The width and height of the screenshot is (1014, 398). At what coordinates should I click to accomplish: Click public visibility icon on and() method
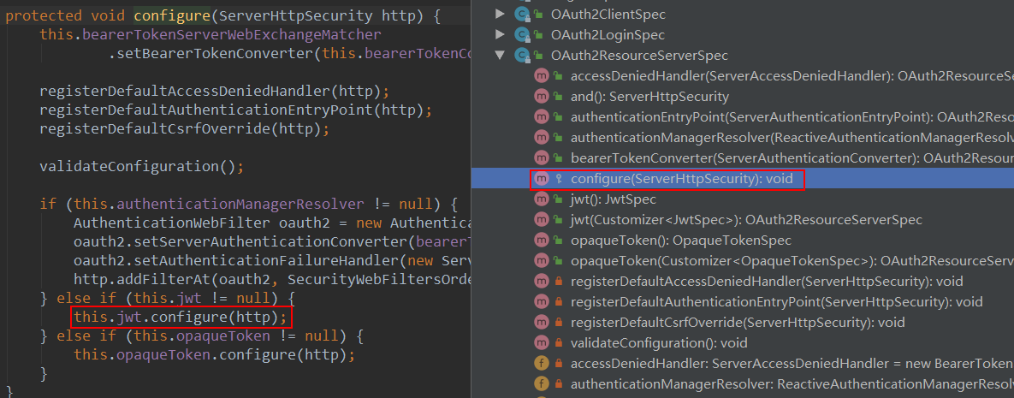click(x=559, y=97)
